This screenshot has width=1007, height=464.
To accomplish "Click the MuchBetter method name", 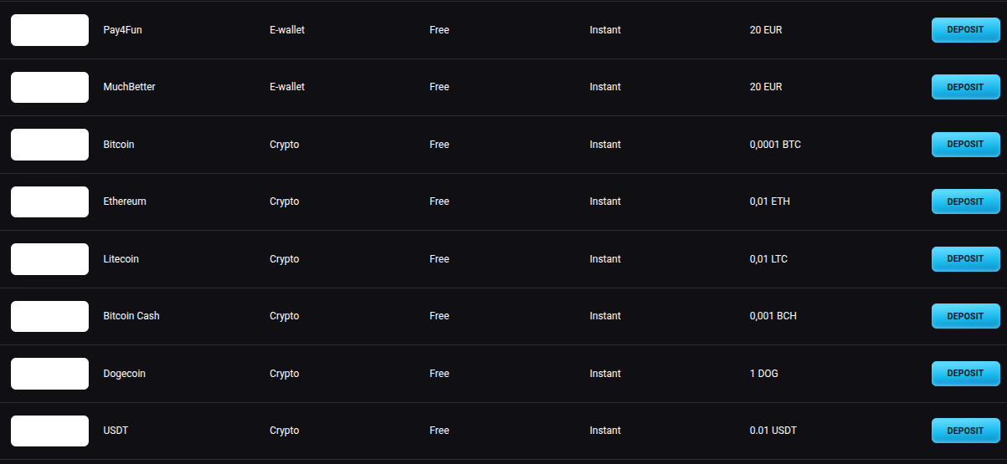I will 129,87.
